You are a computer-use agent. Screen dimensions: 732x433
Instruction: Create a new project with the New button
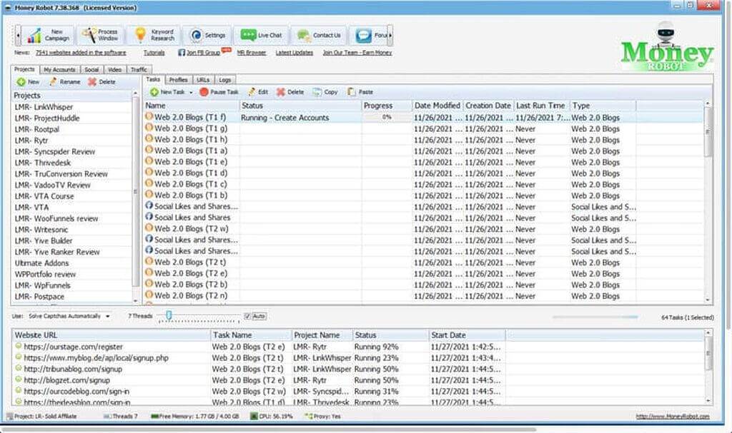28,82
